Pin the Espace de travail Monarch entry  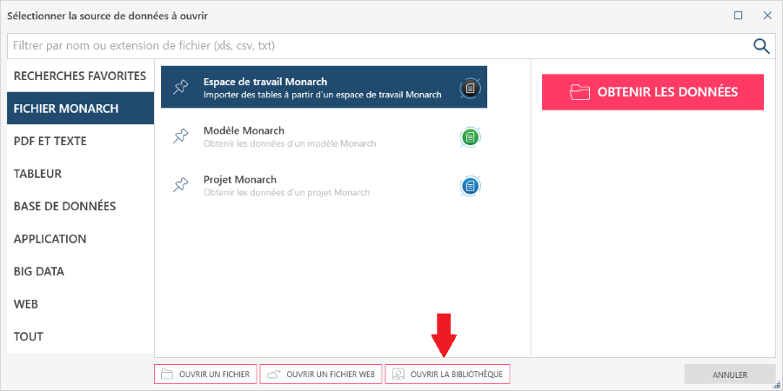(180, 87)
